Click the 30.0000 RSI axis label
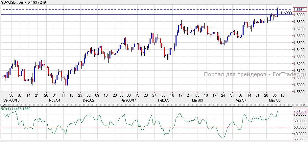 tap(299, 140)
